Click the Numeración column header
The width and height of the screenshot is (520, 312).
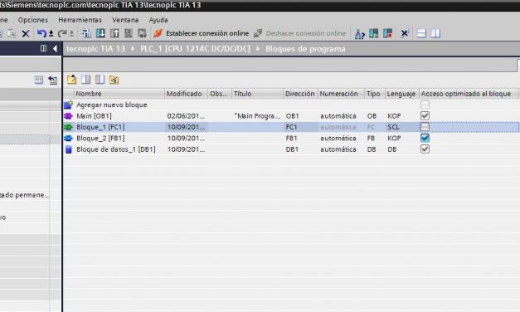341,94
